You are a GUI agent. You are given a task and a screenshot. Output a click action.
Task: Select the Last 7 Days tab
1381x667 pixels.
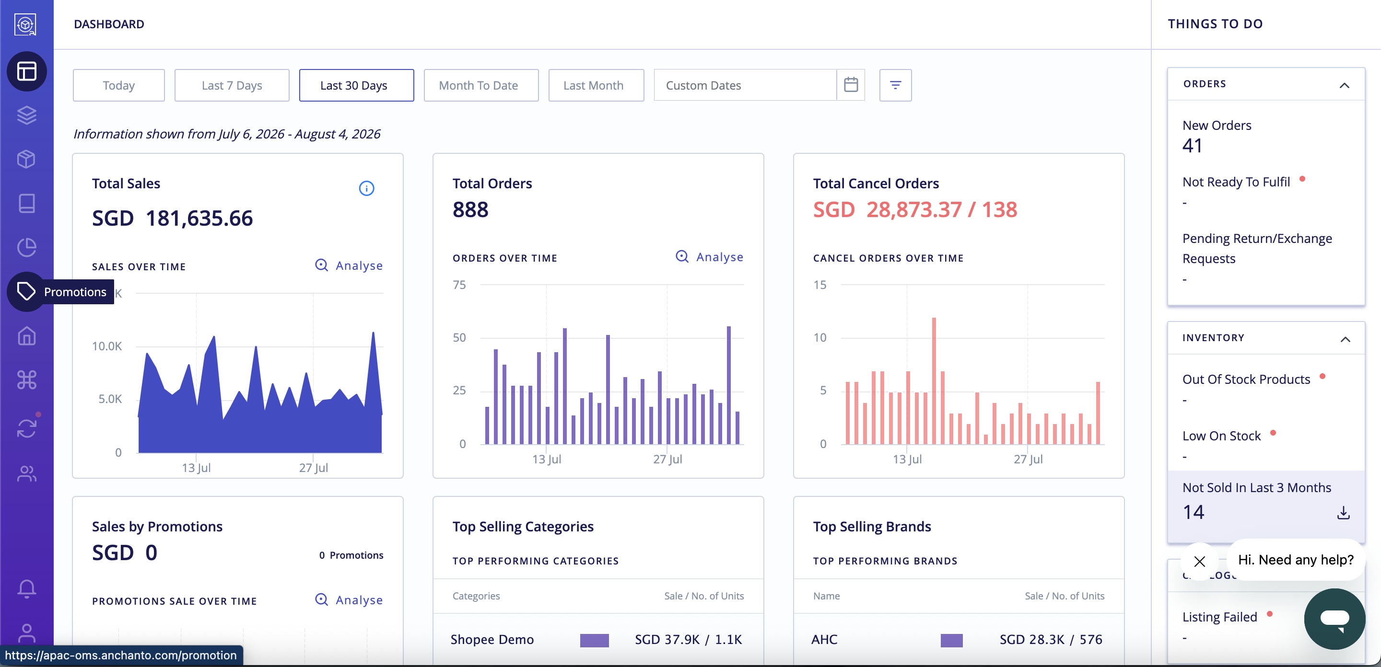point(232,85)
